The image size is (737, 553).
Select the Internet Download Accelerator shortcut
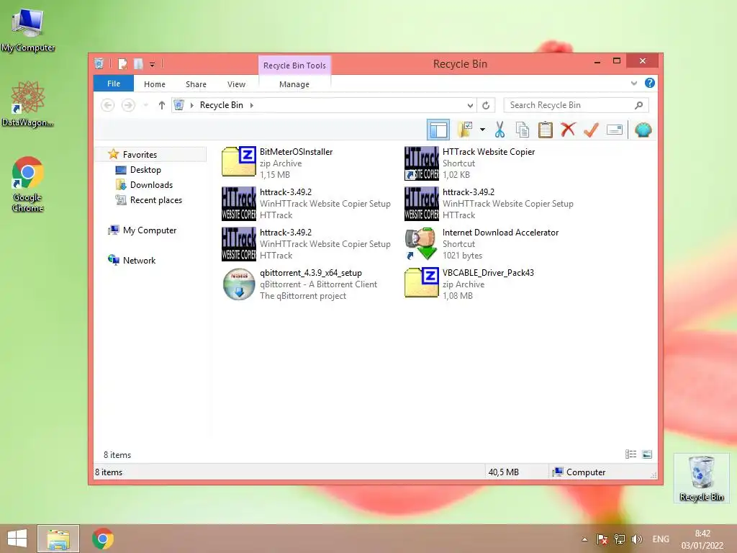pyautogui.click(x=489, y=243)
